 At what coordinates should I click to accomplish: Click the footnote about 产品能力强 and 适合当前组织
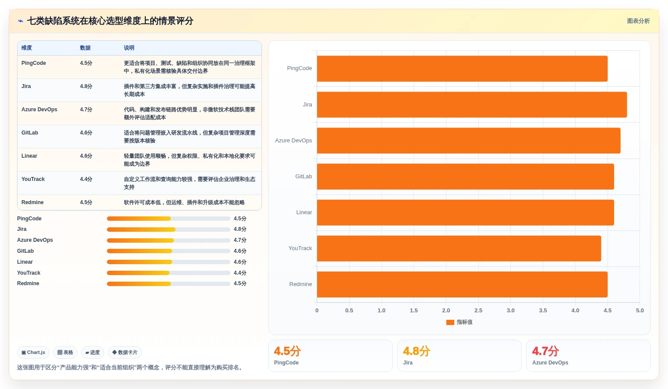(130, 368)
